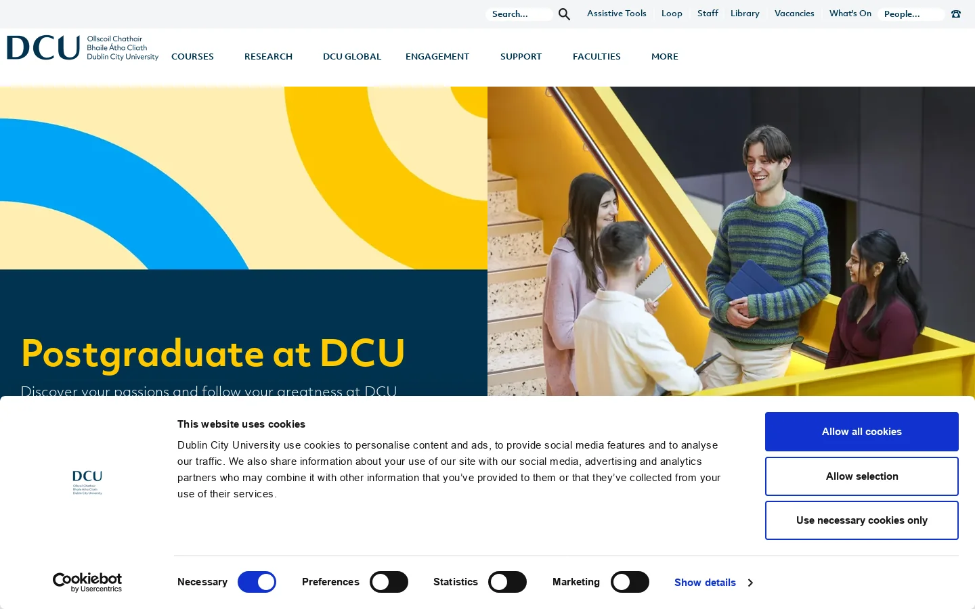The width and height of the screenshot is (975, 609).
Task: Enable the Preferences cookies switch
Action: tap(389, 582)
